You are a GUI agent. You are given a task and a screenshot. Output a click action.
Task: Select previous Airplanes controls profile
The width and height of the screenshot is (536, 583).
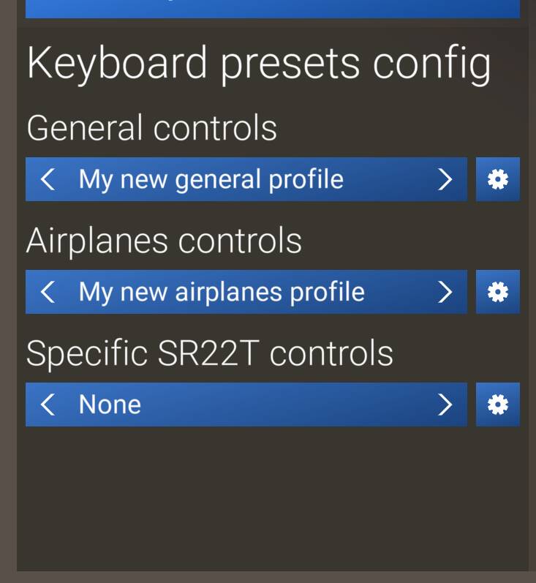click(48, 292)
